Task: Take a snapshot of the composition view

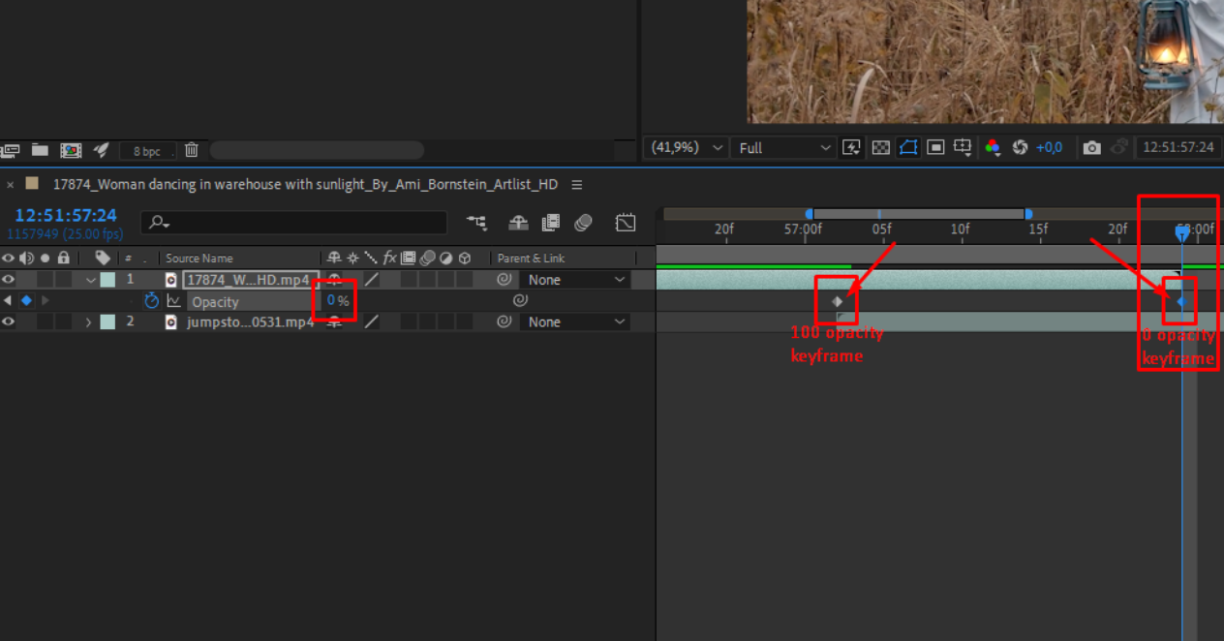Action: point(1091,147)
